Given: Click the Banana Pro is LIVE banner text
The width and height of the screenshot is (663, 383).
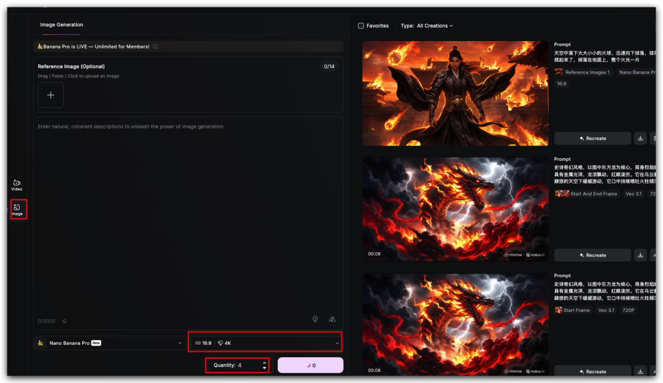Looking at the screenshot, I should (x=96, y=47).
